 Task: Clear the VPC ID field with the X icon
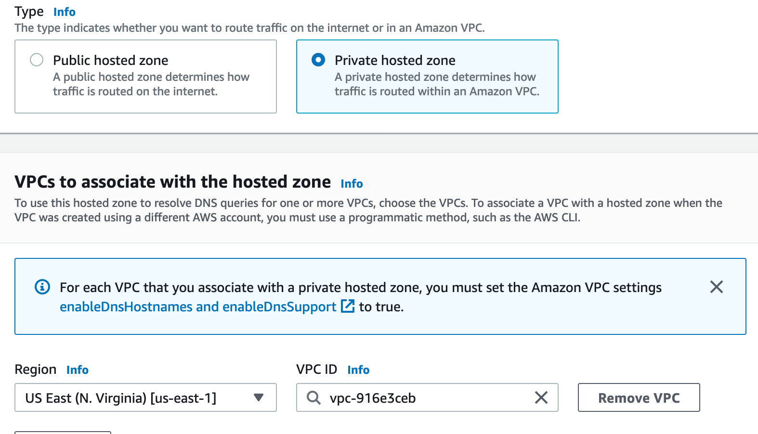click(x=541, y=398)
